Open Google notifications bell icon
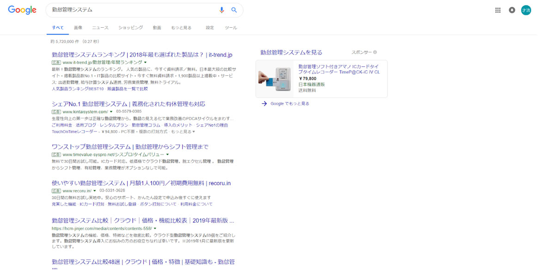 (x=512, y=10)
